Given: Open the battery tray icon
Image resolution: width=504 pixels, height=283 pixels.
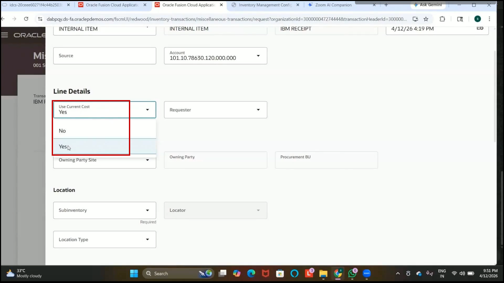Looking at the screenshot, I should [x=471, y=274].
